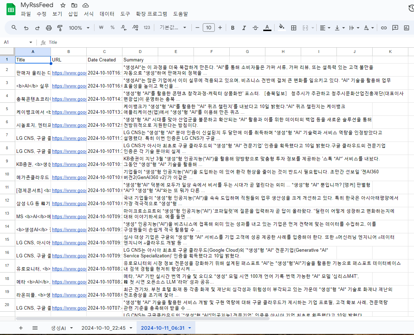Open the borders tool
414x335 pixels.
[x=294, y=28]
